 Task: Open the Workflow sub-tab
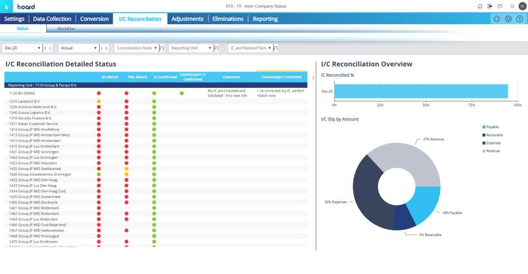pyautogui.click(x=66, y=29)
